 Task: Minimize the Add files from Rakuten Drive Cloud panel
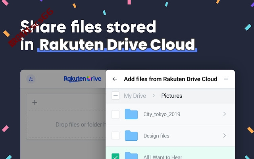pyautogui.click(x=226, y=79)
